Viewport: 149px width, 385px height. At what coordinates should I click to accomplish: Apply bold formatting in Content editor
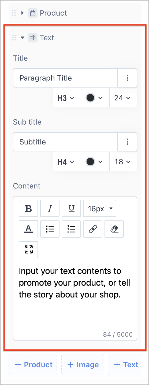click(x=28, y=208)
